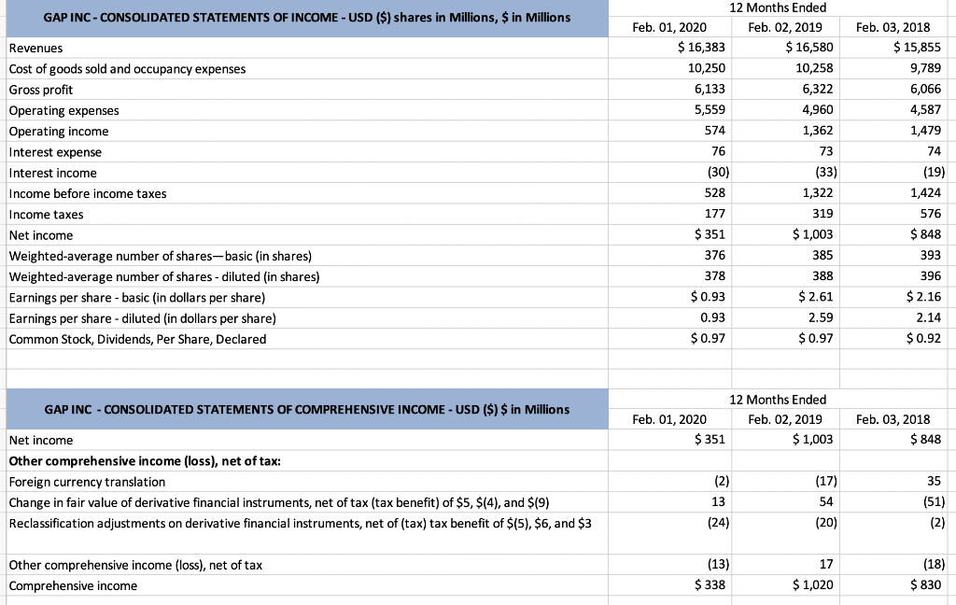Select the Interest expense row label
This screenshot has height=605, width=956.
[x=49, y=152]
